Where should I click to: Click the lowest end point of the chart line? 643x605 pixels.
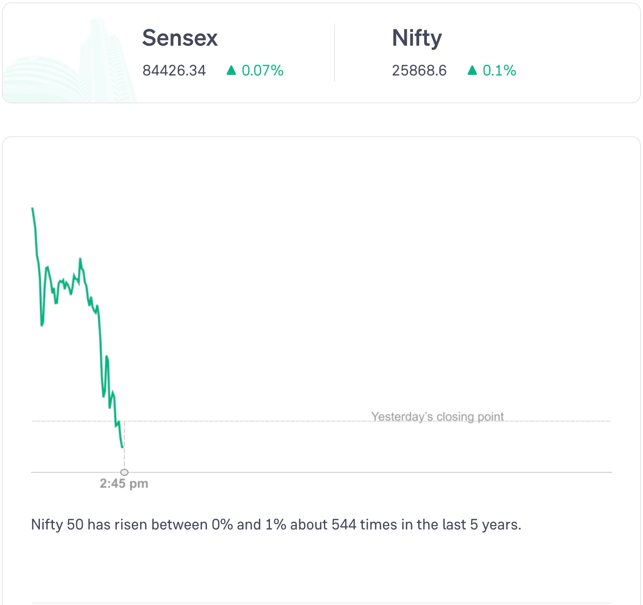point(123,447)
